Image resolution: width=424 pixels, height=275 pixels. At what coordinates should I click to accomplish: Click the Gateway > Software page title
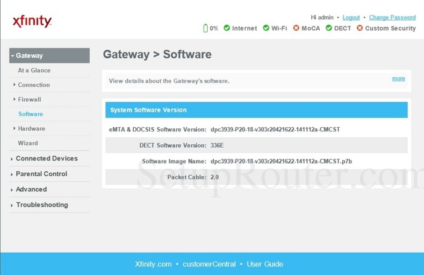coord(157,55)
